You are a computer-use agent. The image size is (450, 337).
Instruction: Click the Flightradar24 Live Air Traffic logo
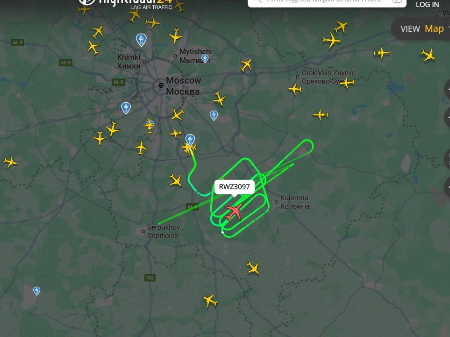click(126, 4)
